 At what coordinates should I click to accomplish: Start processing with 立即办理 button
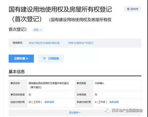21,59
